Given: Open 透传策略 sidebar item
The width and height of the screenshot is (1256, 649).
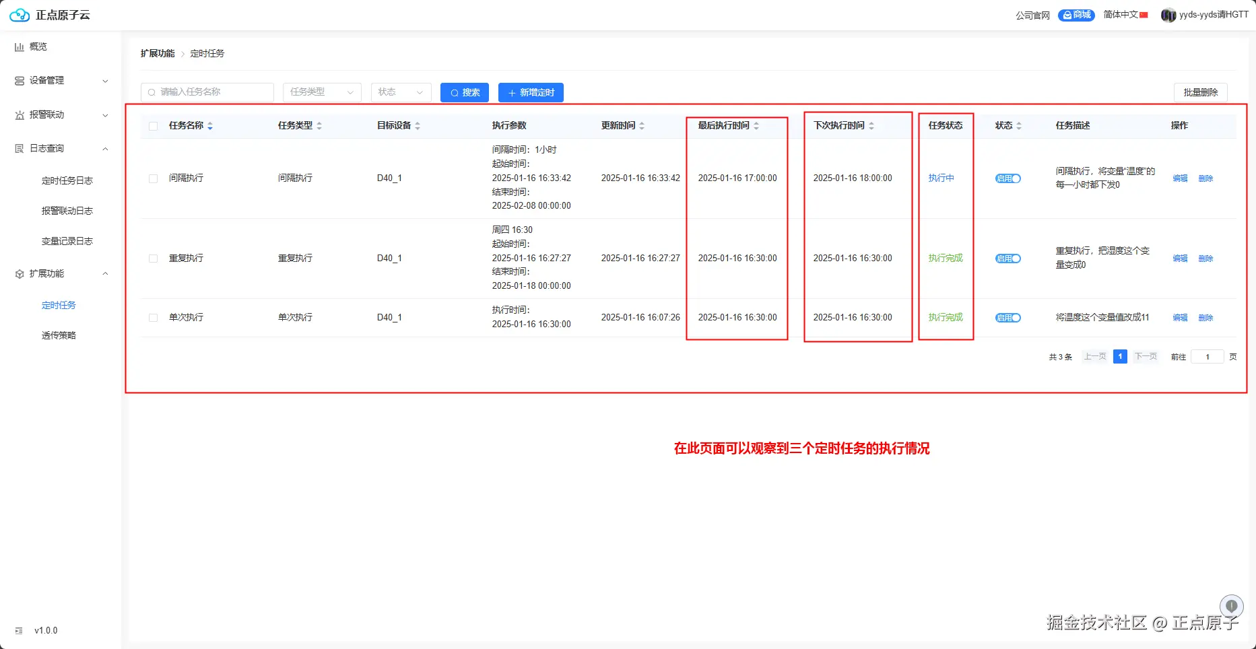Looking at the screenshot, I should coord(59,335).
